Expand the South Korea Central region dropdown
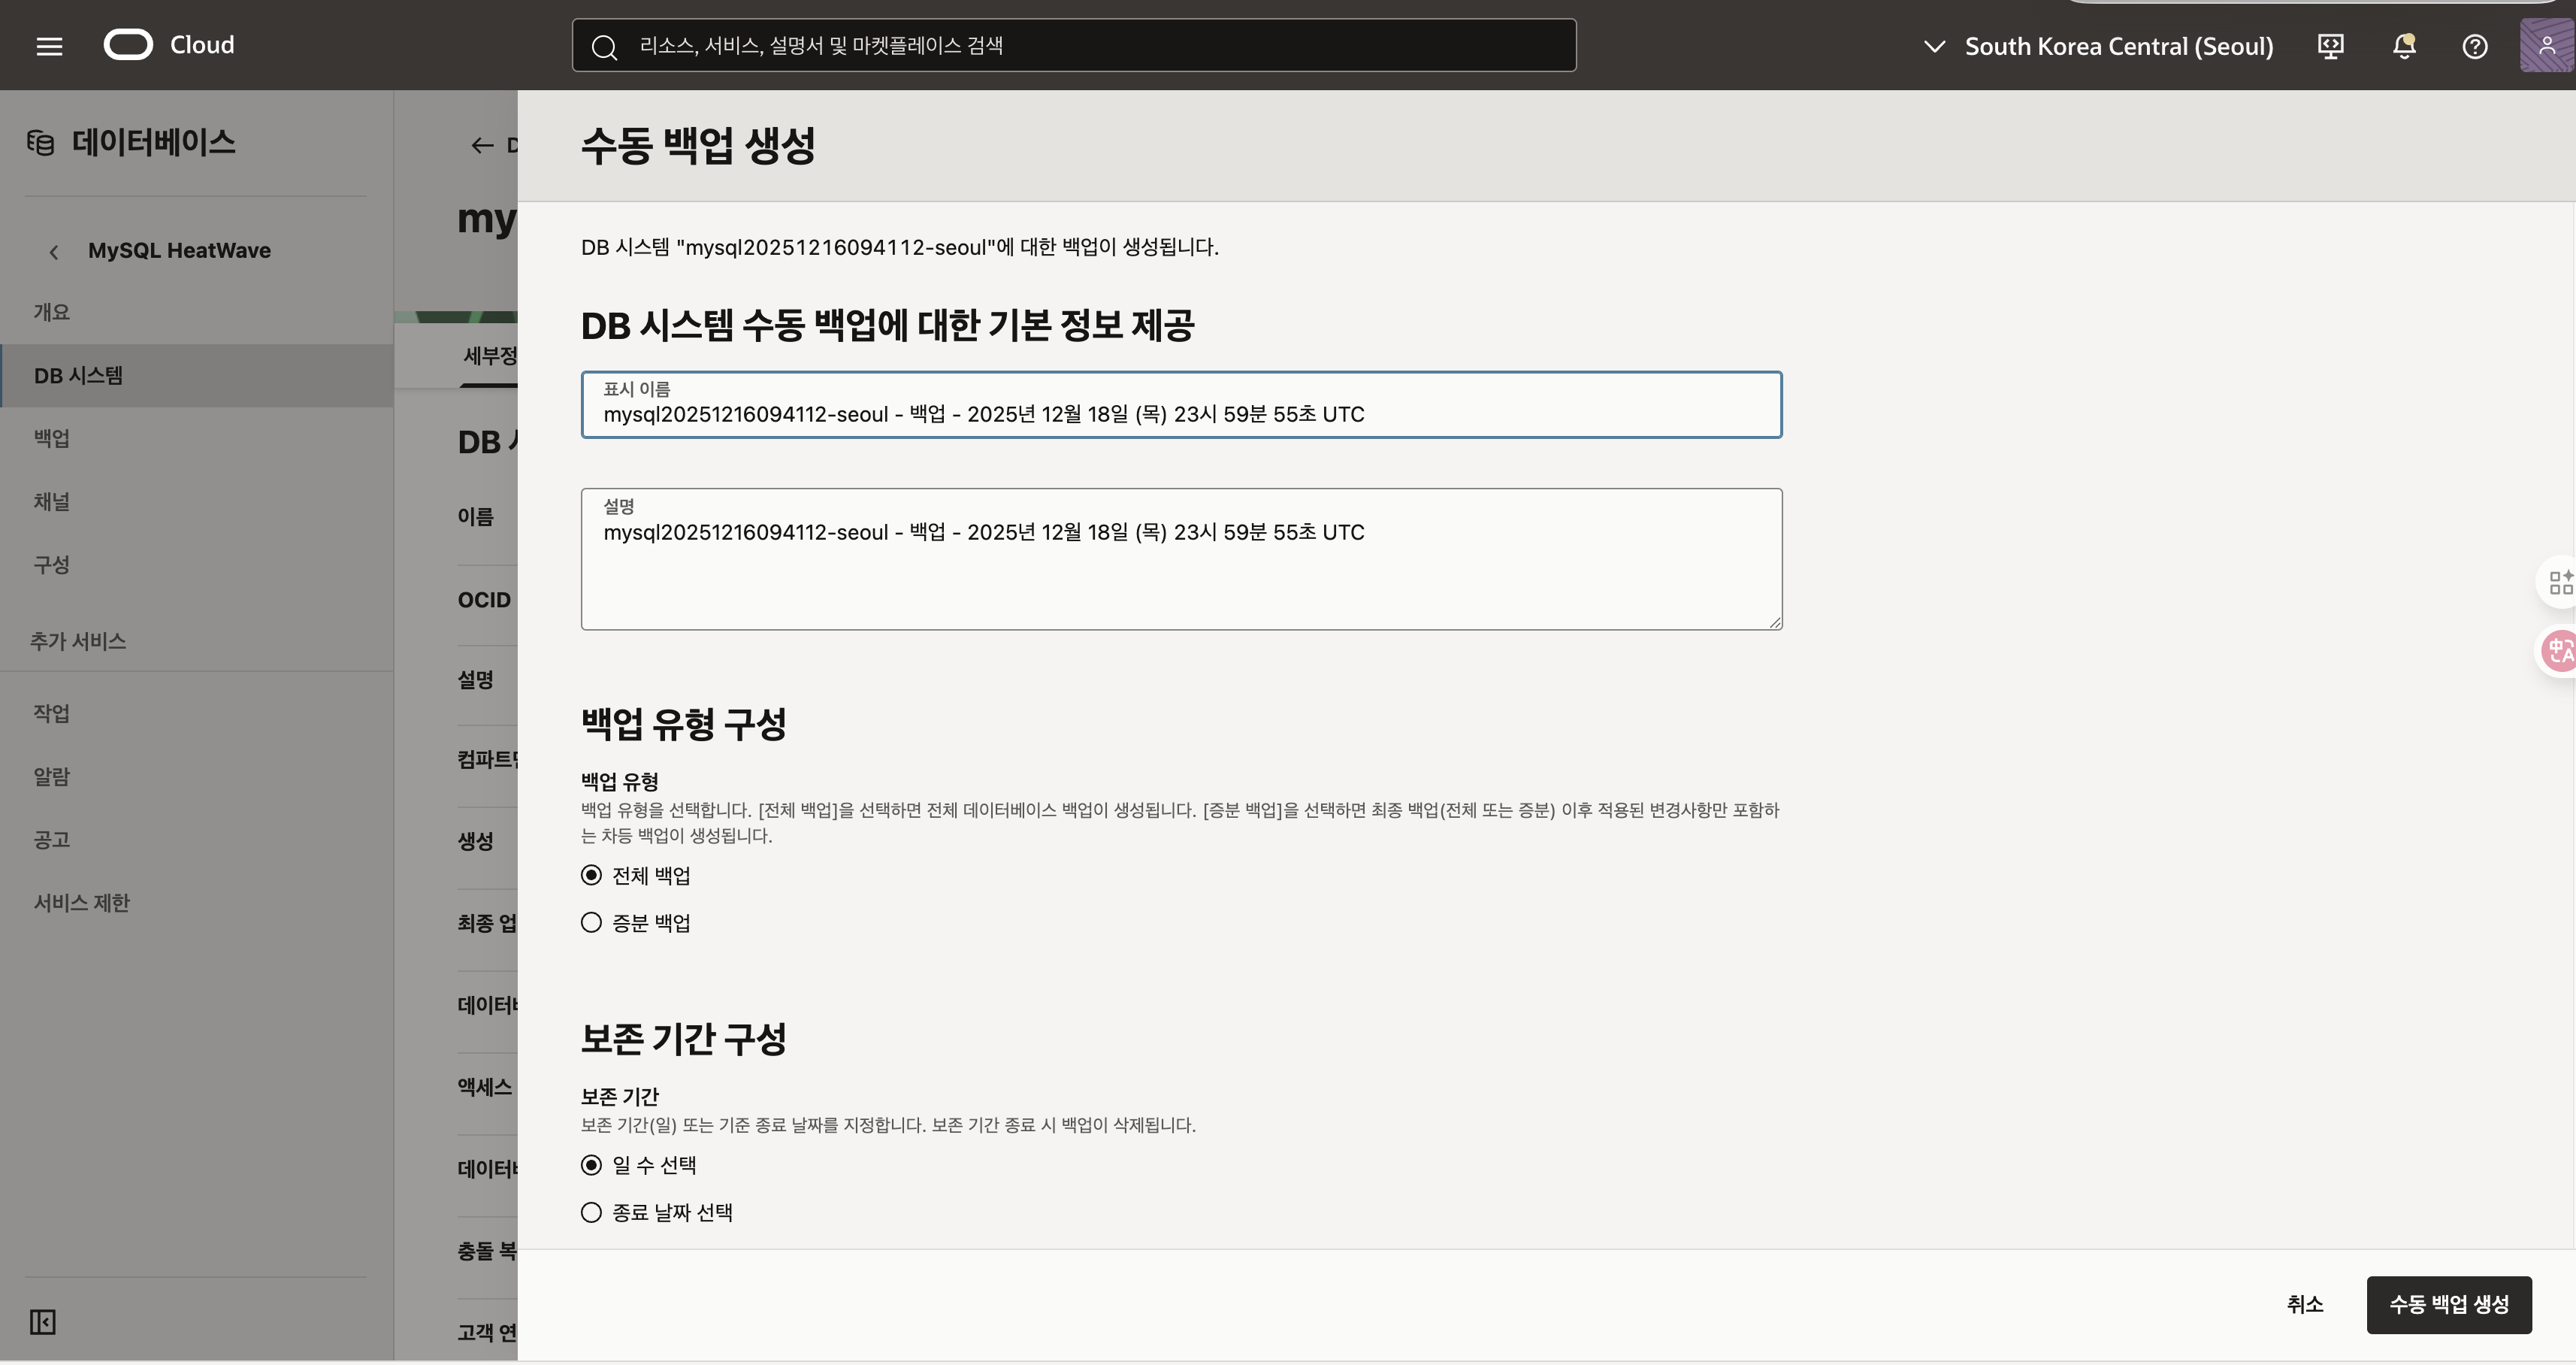Image resolution: width=2576 pixels, height=1365 pixels. (x=2100, y=46)
